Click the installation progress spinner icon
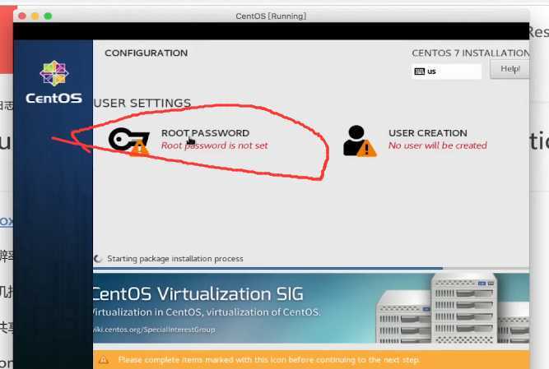The image size is (549, 369). coord(98,259)
